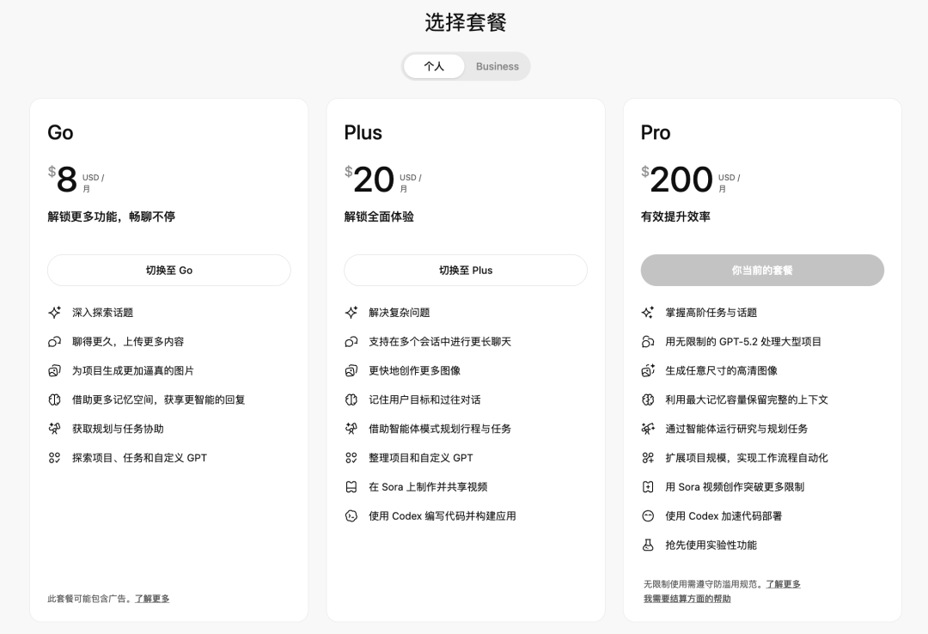Click the apps icon beside 扩展项目规模，实现工作流程自动化
Image resolution: width=928 pixels, height=634 pixels.
click(648, 458)
